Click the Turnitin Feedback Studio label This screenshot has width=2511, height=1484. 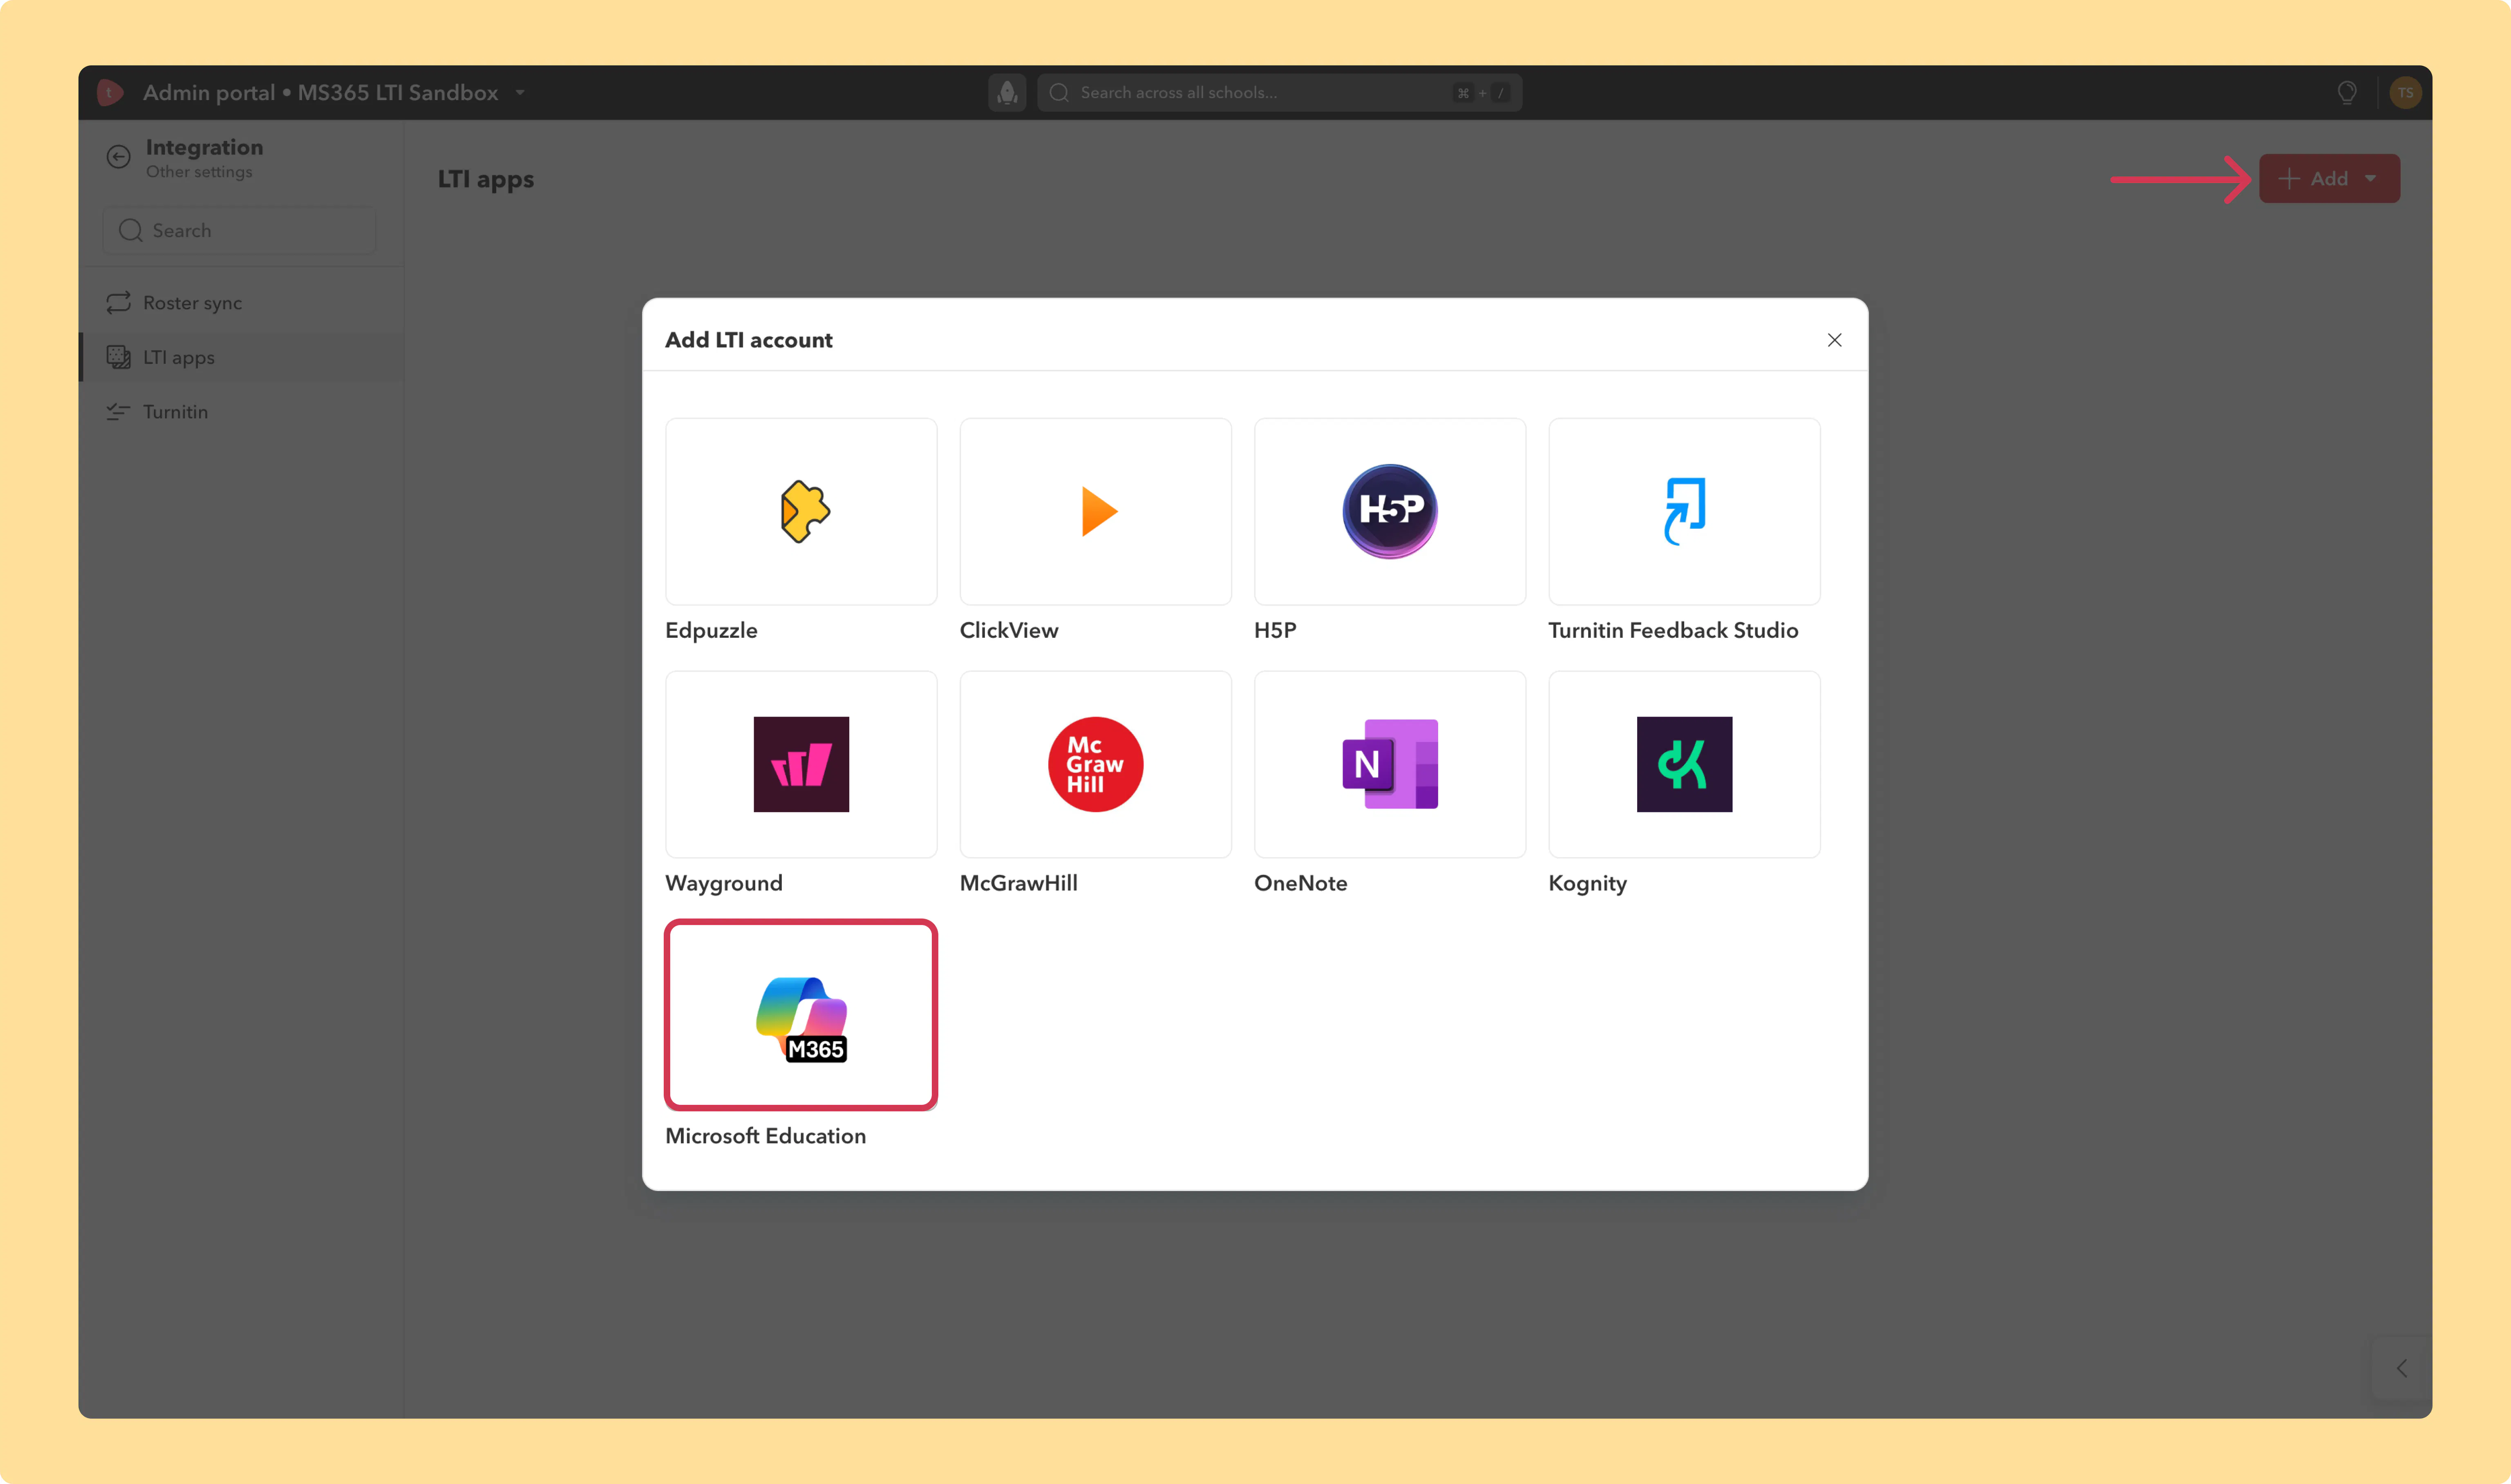click(x=1673, y=630)
